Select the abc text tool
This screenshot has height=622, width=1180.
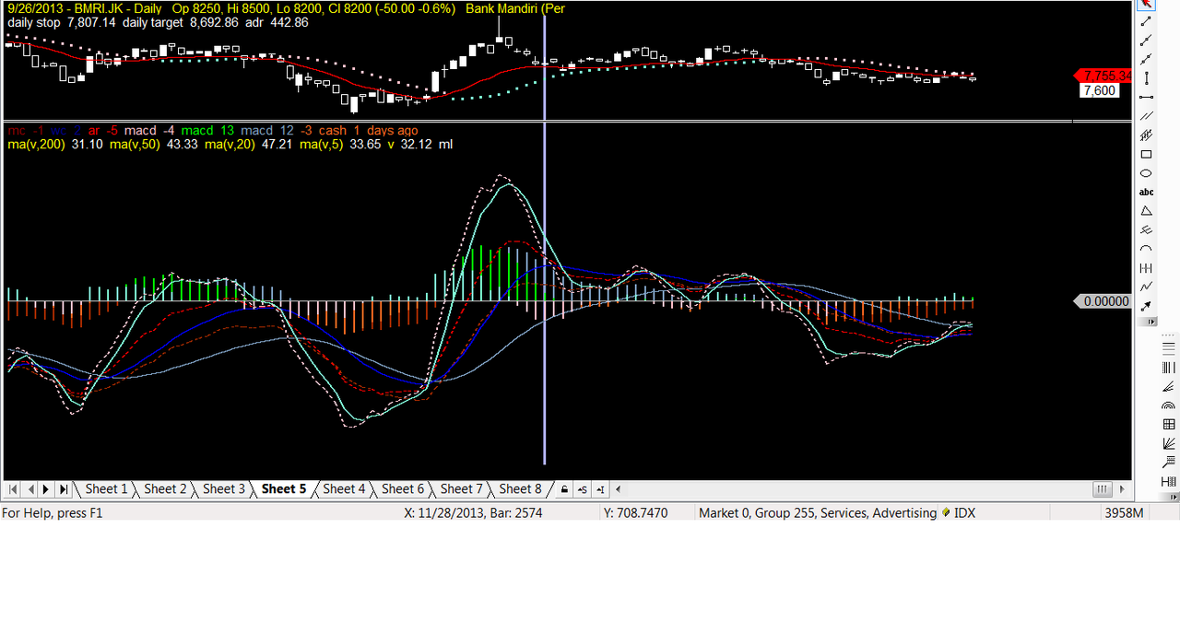pyautogui.click(x=1146, y=192)
